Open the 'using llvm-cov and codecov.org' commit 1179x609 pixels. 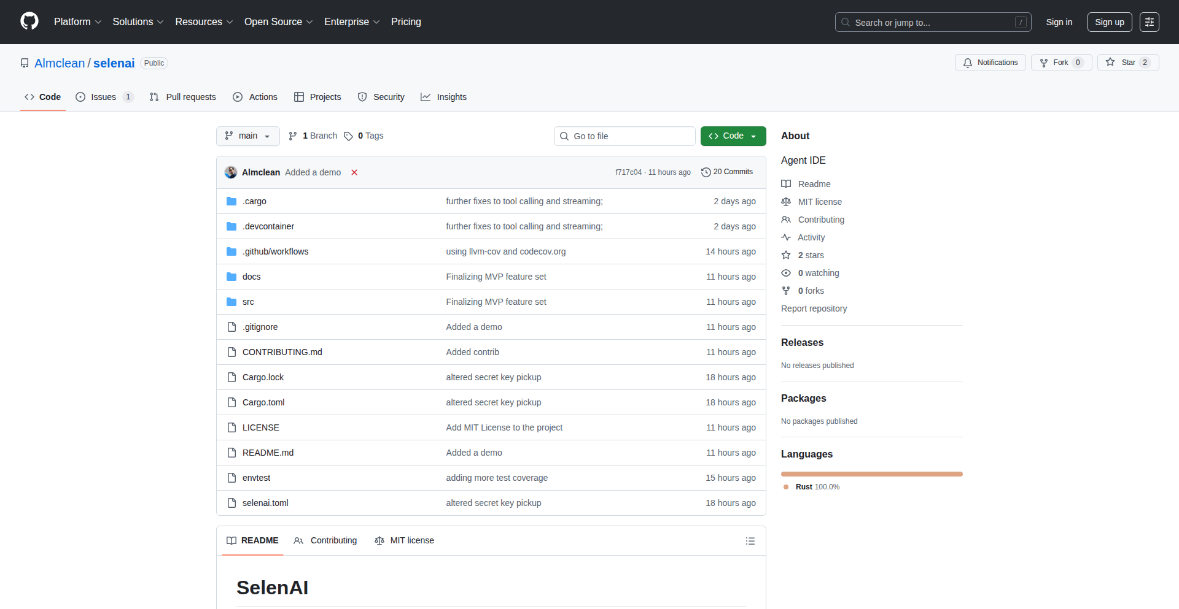506,251
